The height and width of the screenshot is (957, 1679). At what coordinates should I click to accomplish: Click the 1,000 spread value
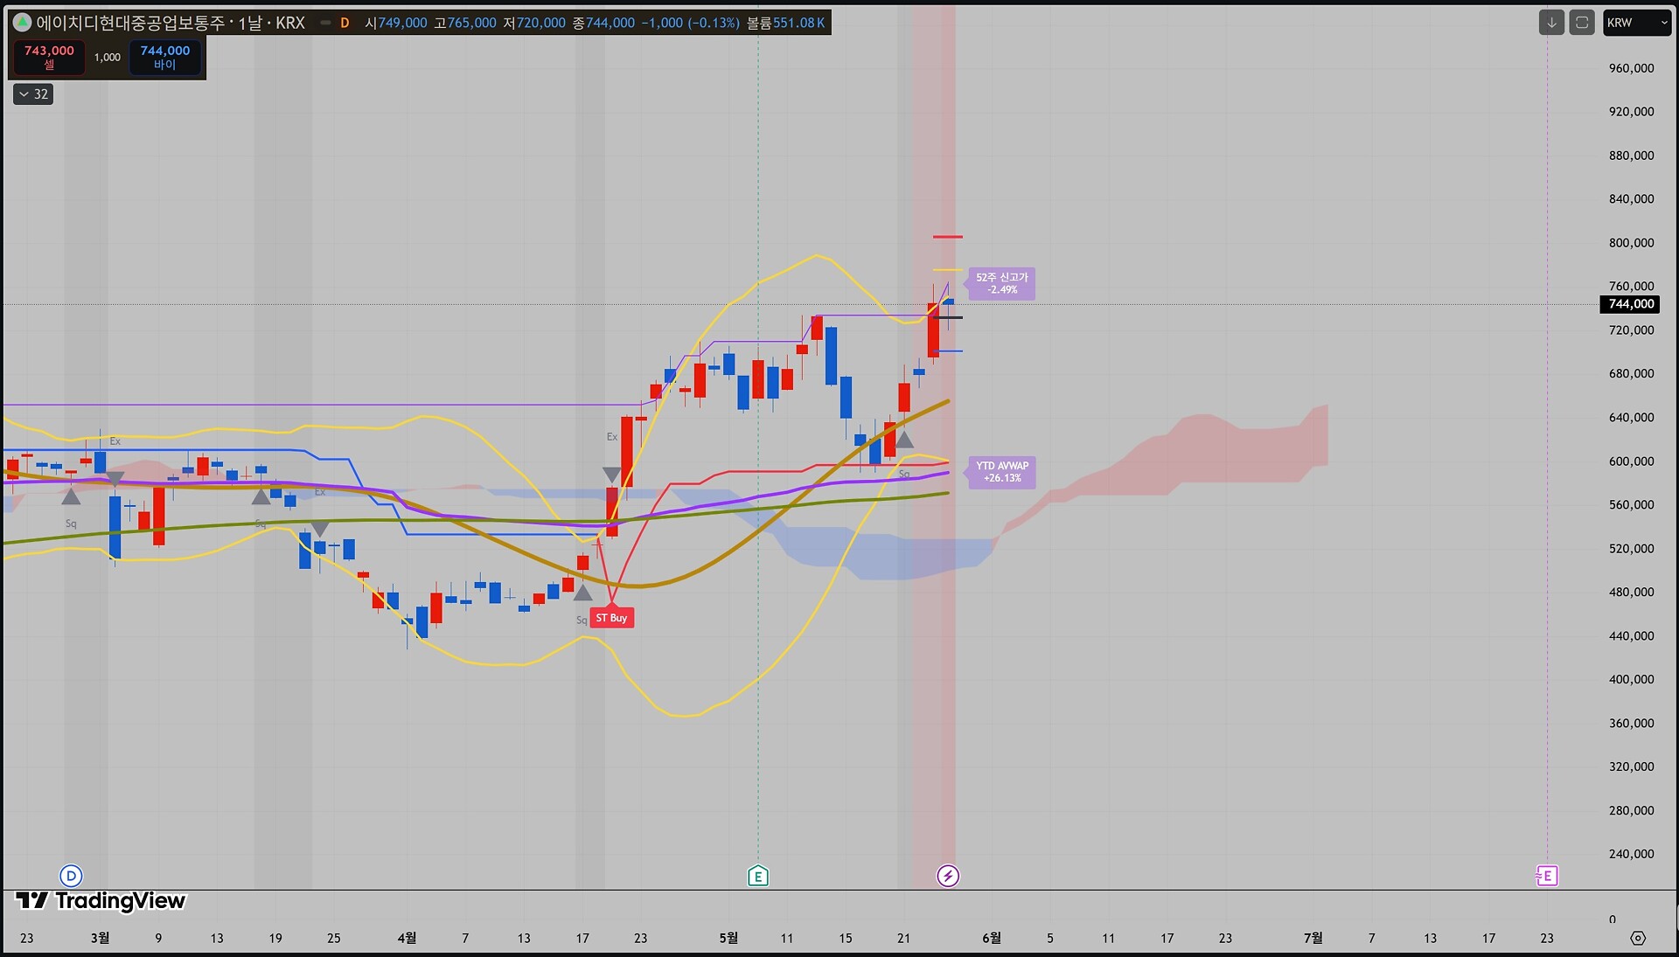[x=108, y=58]
